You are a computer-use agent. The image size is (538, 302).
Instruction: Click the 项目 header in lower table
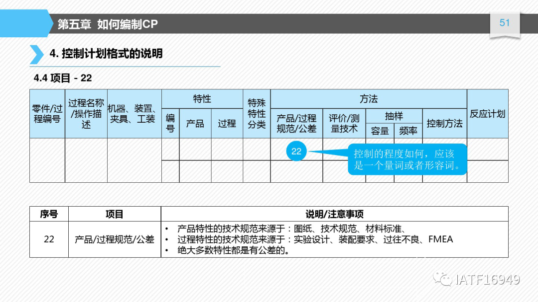click(x=115, y=214)
